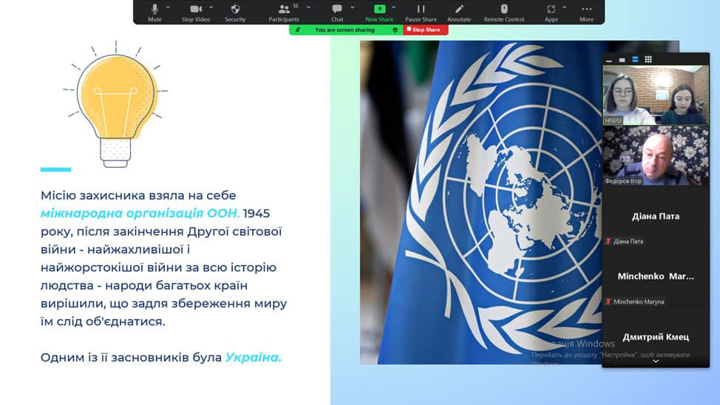Image resolution: width=720 pixels, height=405 pixels.
Task: Click the 'HNPU' name label
Action: 614,120
